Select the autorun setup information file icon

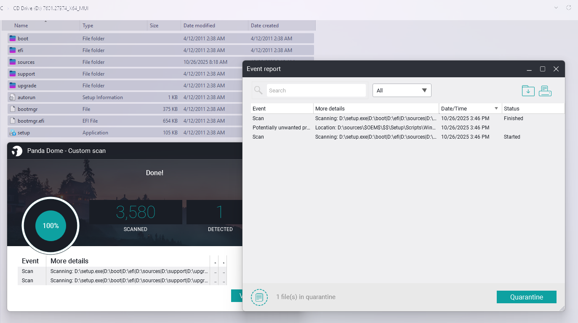pyautogui.click(x=12, y=97)
